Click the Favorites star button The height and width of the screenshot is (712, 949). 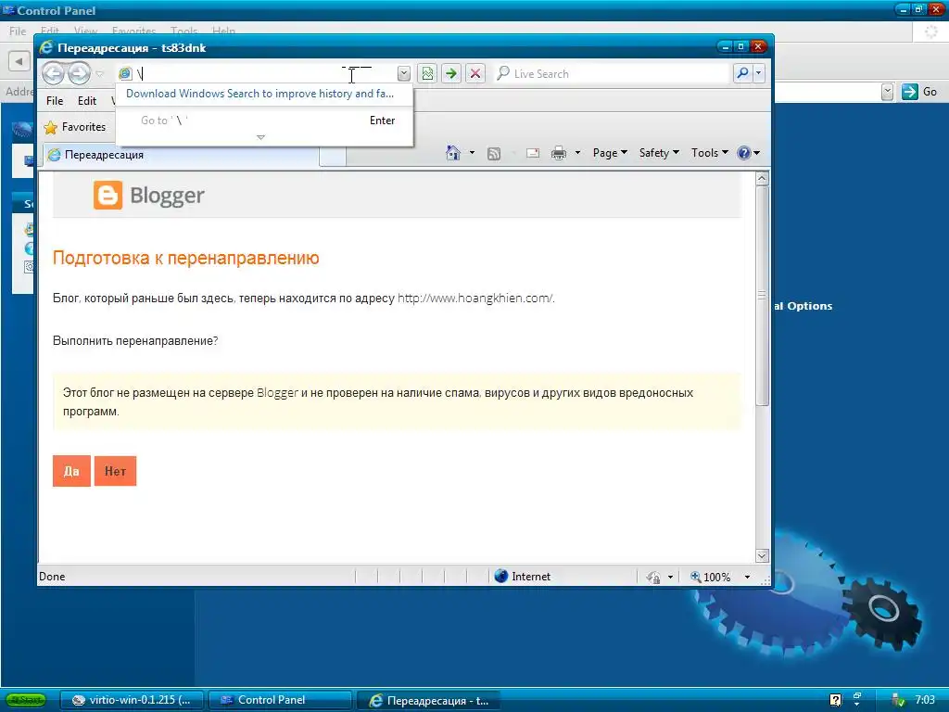tap(75, 127)
